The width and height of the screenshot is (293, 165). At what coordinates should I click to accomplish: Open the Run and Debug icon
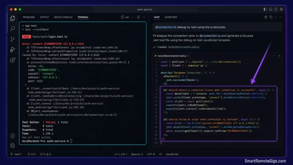pyautogui.click(x=13, y=49)
